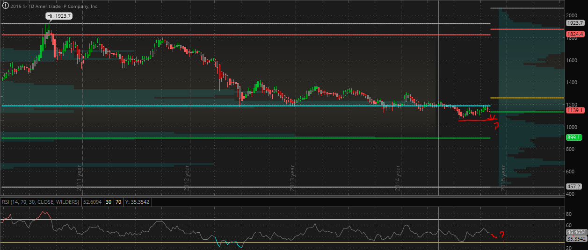Select the 2015 year time marker
This screenshot has width=588, height=250.
pos(504,178)
